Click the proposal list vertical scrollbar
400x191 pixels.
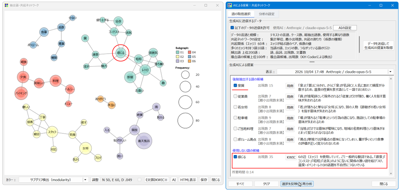tap(391, 126)
